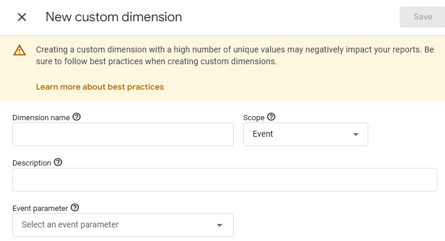Viewport: 445px width, 241px height.
Task: Click the Event parameter label text
Action: [x=40, y=209]
